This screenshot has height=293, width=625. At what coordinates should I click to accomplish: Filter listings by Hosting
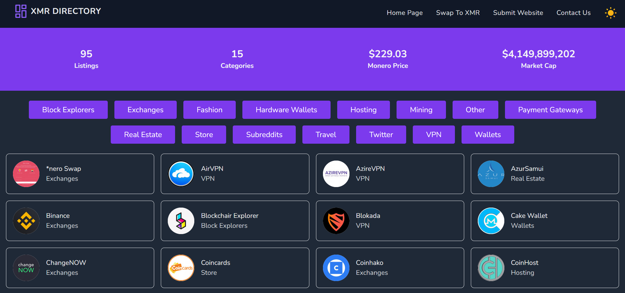[x=363, y=110]
